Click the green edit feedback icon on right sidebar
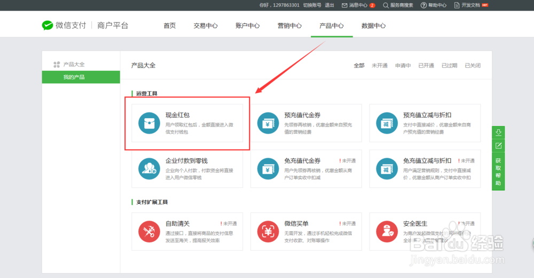 (498, 146)
